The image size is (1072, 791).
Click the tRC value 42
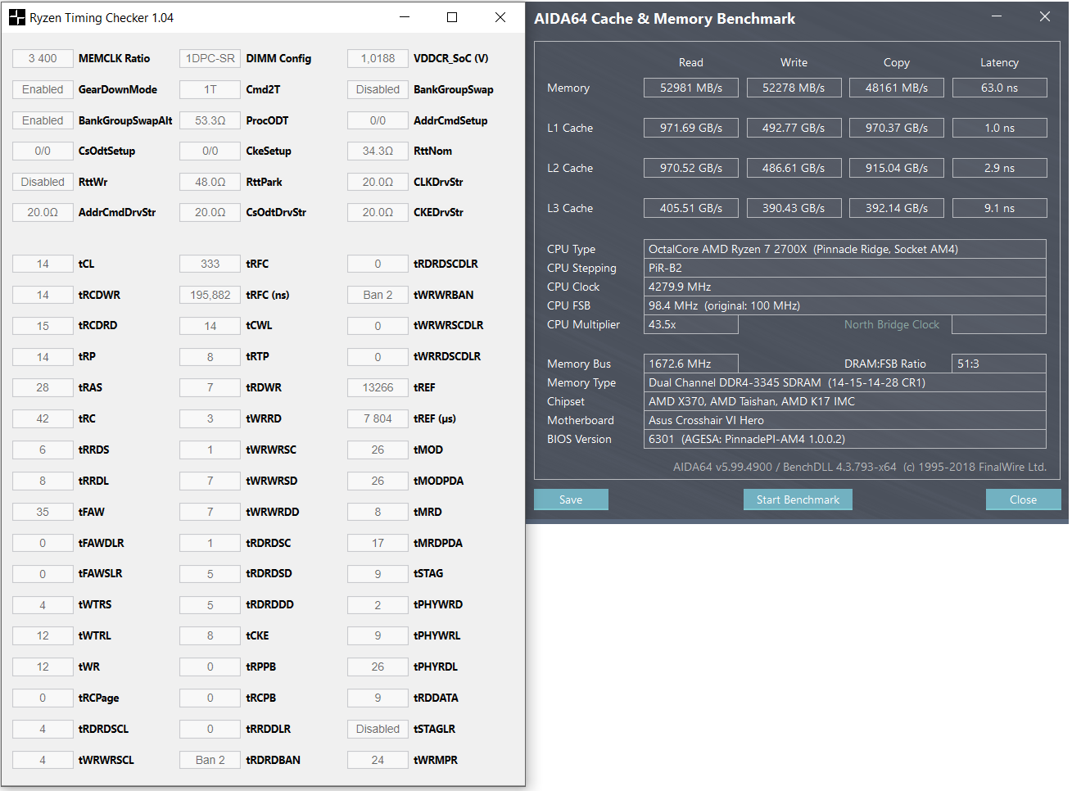(x=43, y=418)
